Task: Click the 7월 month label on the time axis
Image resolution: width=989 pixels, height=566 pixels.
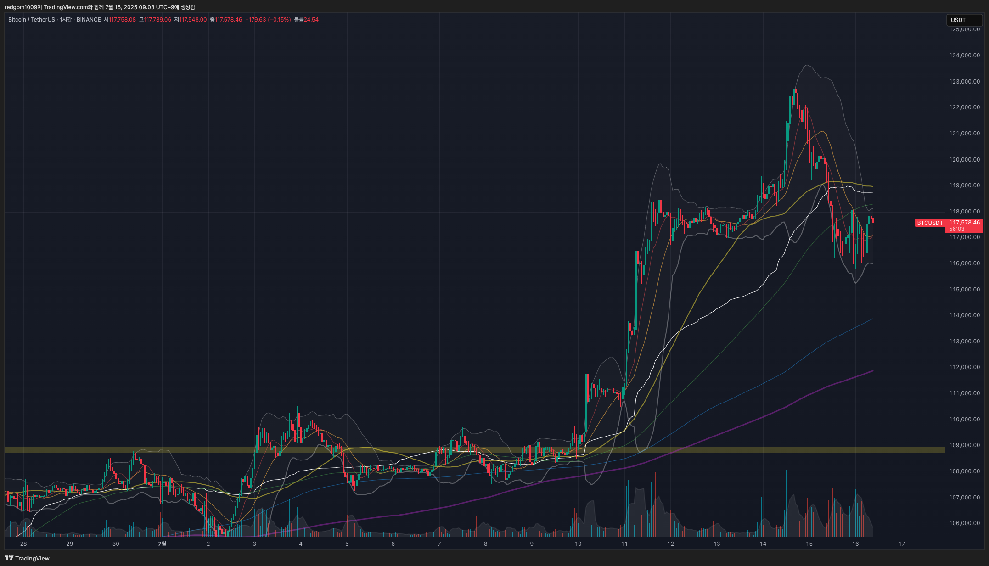Action: coord(162,544)
